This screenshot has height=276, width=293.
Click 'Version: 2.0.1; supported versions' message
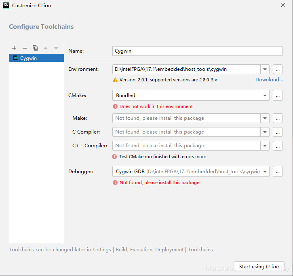click(x=168, y=80)
